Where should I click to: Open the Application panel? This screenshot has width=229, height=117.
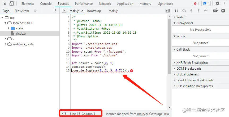pyautogui.click(x=125, y=4)
